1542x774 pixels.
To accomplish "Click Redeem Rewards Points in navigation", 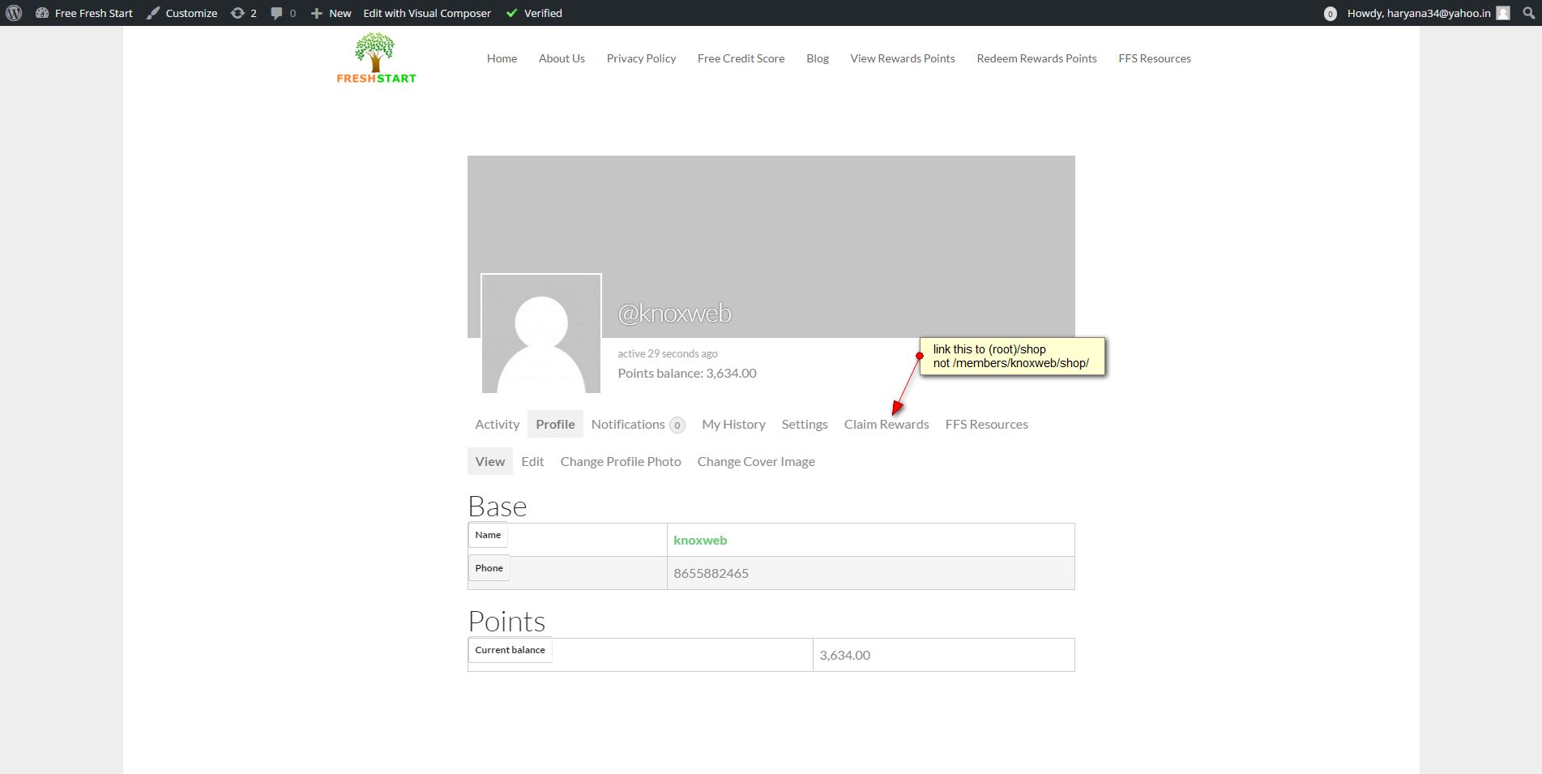I will click(1036, 58).
